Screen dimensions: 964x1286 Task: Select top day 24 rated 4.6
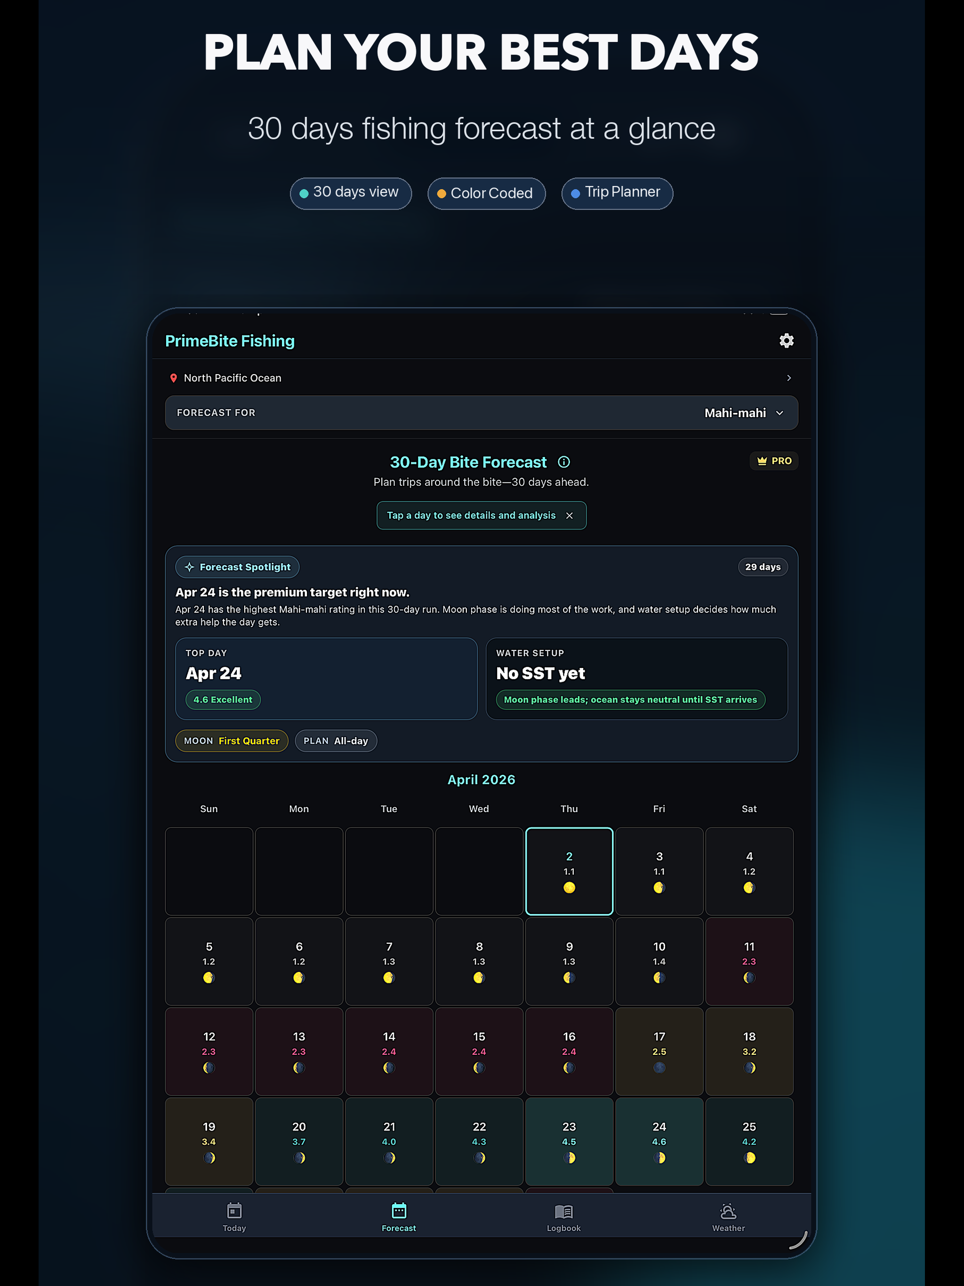tap(659, 1141)
